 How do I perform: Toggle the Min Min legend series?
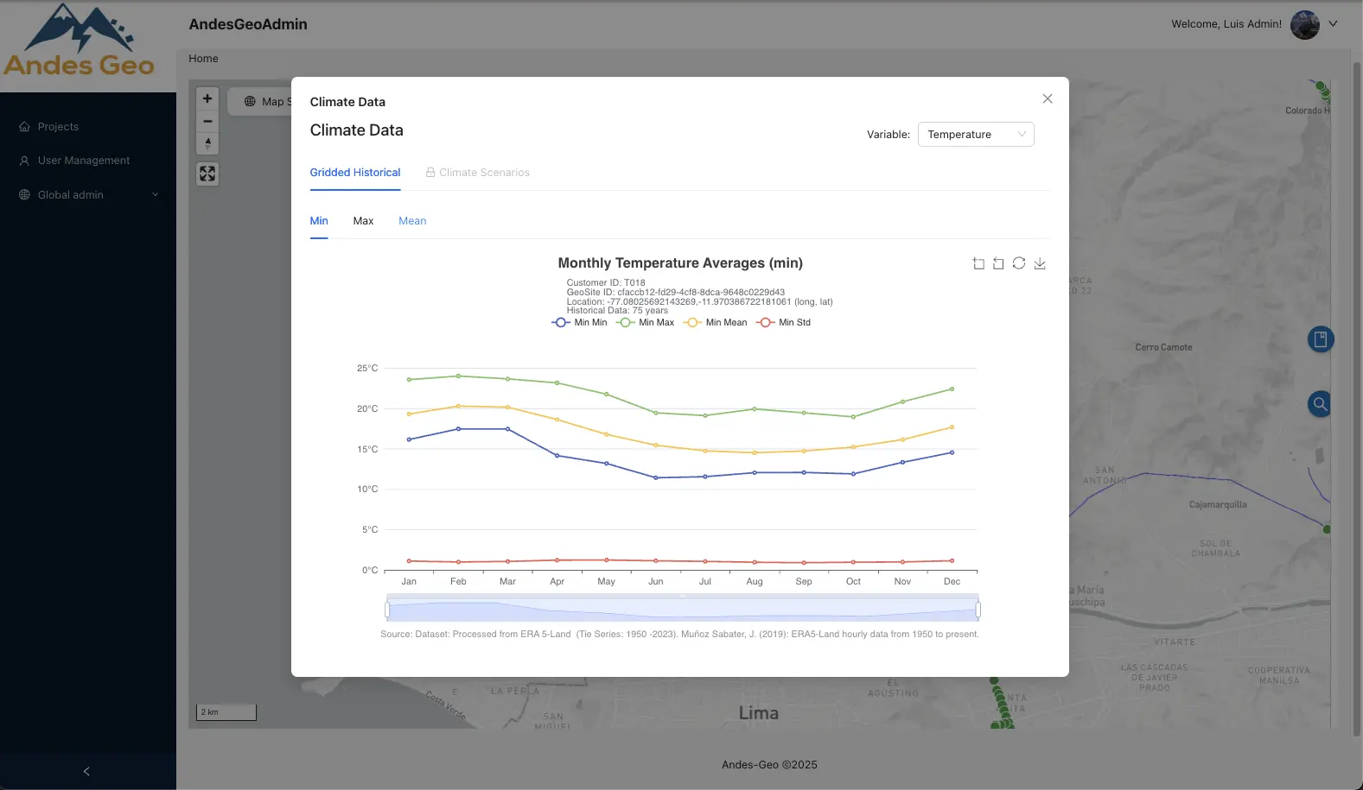[x=579, y=323]
